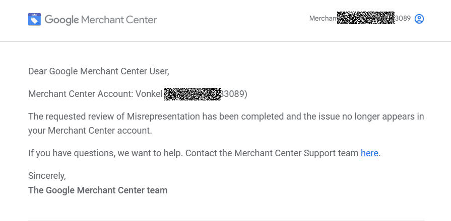Click the horizontal divider below the header
This screenshot has width=451, height=221.
click(x=226, y=41)
